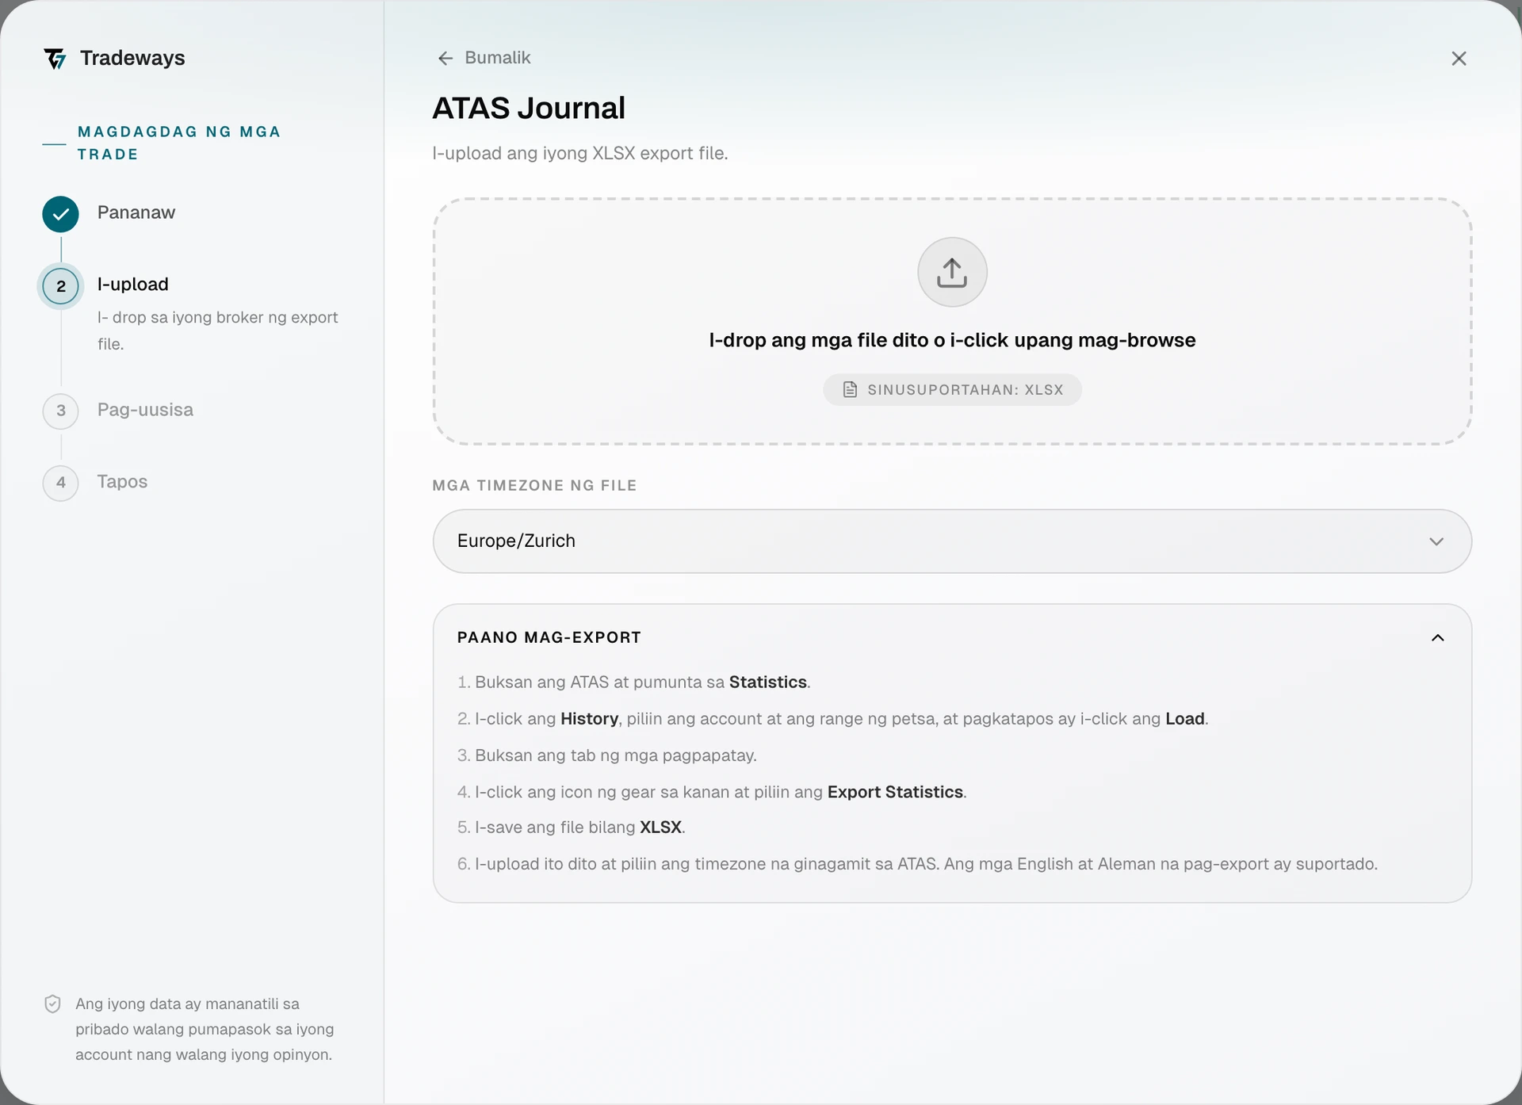Click the Tradeways logo icon
1522x1105 pixels.
[55, 59]
